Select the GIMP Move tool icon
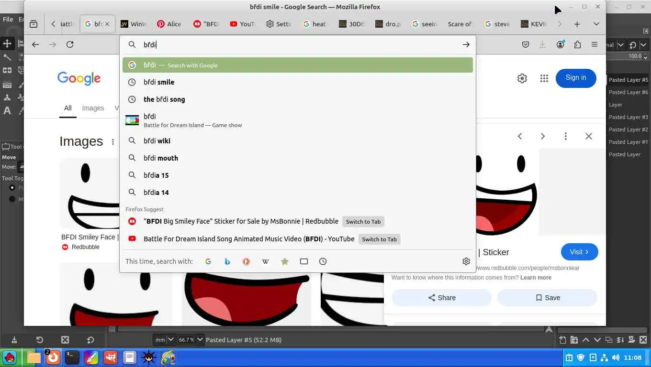 7,43
